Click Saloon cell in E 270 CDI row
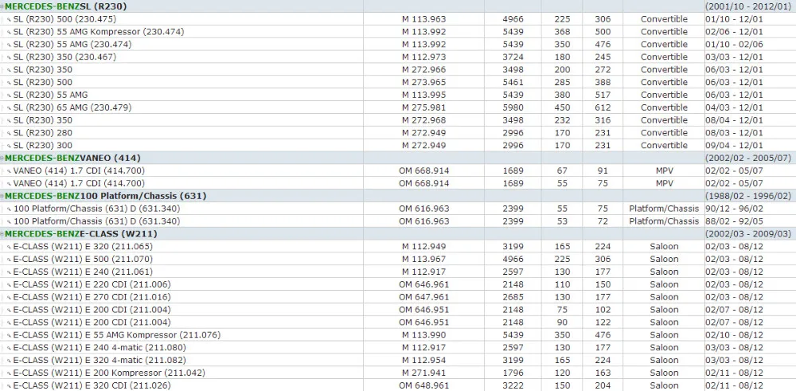This screenshot has height=391, width=796. coord(664,297)
